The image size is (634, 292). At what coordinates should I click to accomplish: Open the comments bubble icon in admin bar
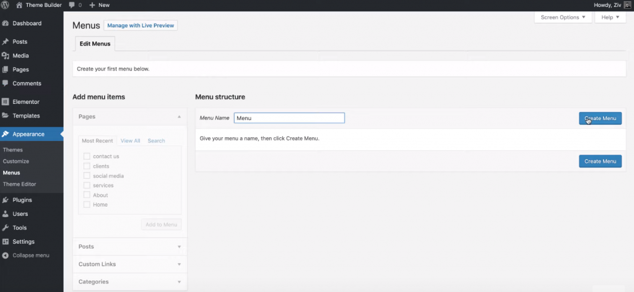coord(73,5)
